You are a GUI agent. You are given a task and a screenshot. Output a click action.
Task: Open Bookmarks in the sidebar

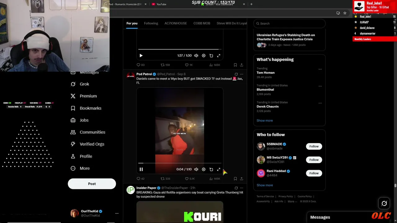pos(86,108)
